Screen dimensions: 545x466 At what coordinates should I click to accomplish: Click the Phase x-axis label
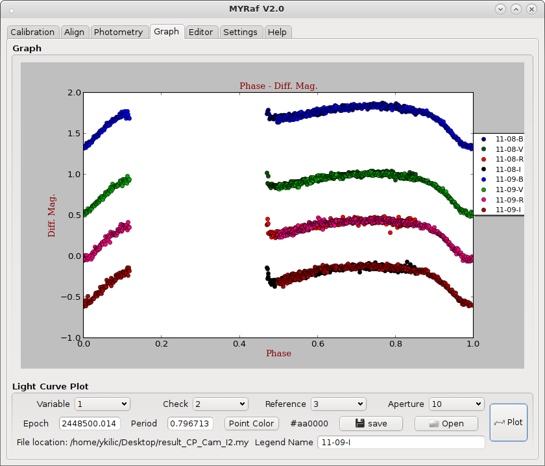[278, 353]
